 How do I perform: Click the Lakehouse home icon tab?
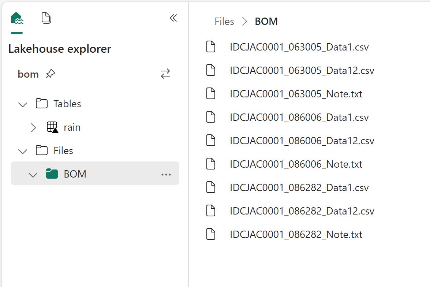[x=17, y=18]
